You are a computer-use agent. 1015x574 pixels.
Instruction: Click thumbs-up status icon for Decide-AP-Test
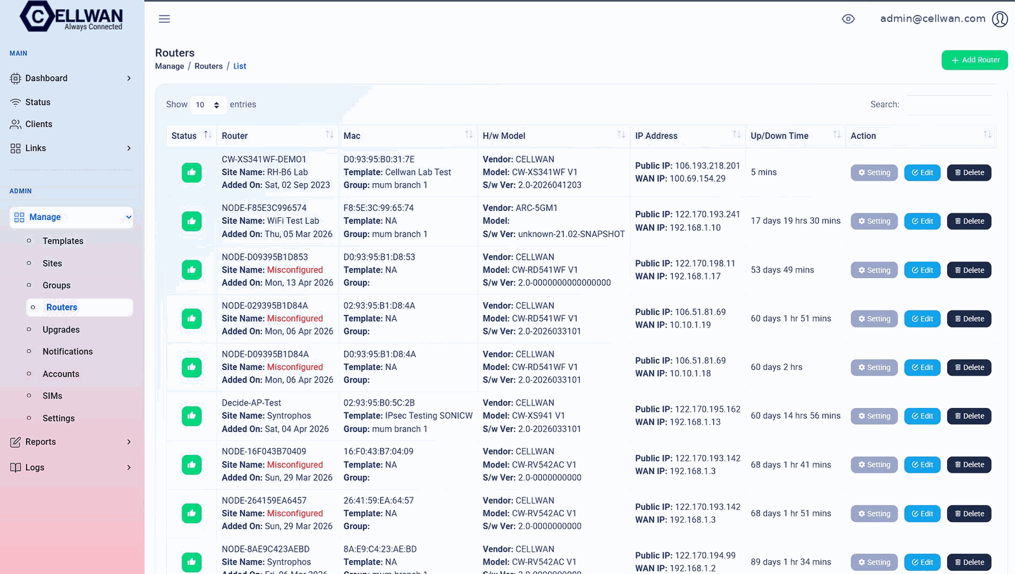(192, 416)
